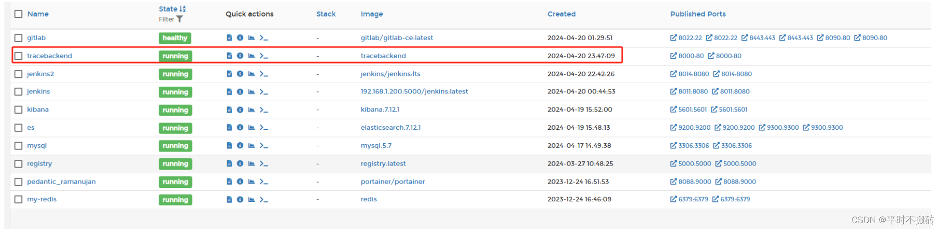This screenshot has height=229, width=942.
Task: Sort by Published Ports column header
Action: 698,14
